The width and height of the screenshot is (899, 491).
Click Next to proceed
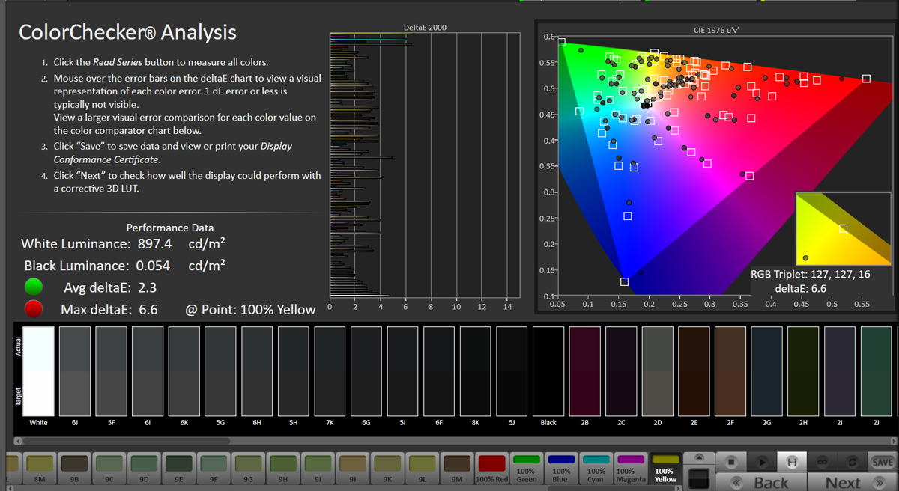tap(851, 483)
